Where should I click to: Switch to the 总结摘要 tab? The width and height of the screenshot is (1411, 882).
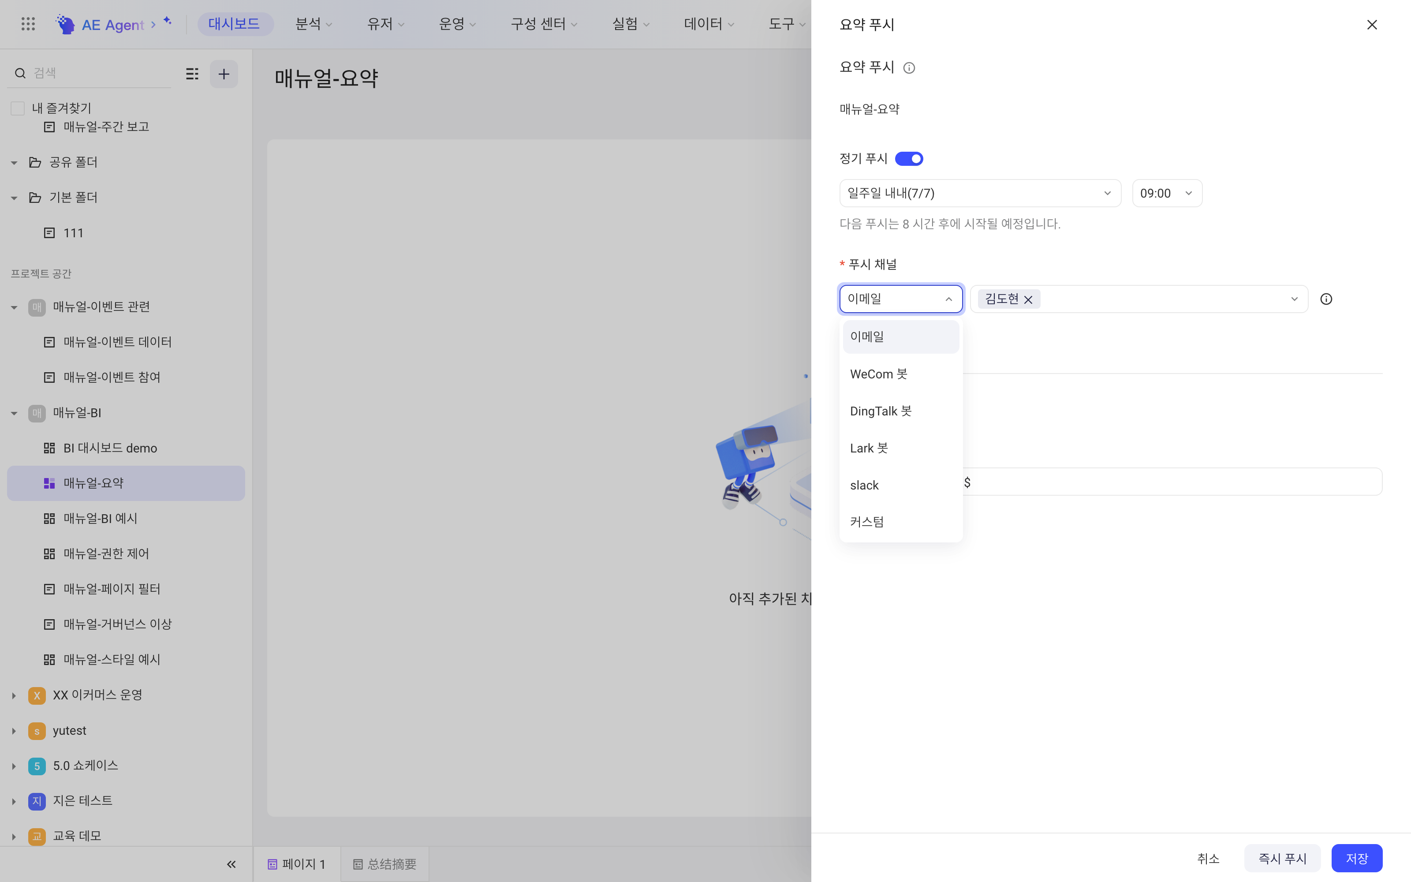tap(385, 864)
